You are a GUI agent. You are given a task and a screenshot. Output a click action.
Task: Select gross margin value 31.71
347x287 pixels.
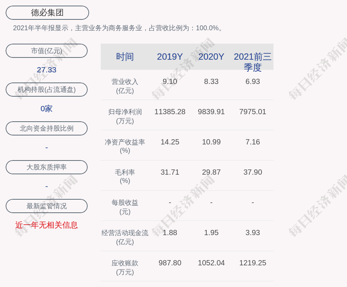point(170,172)
